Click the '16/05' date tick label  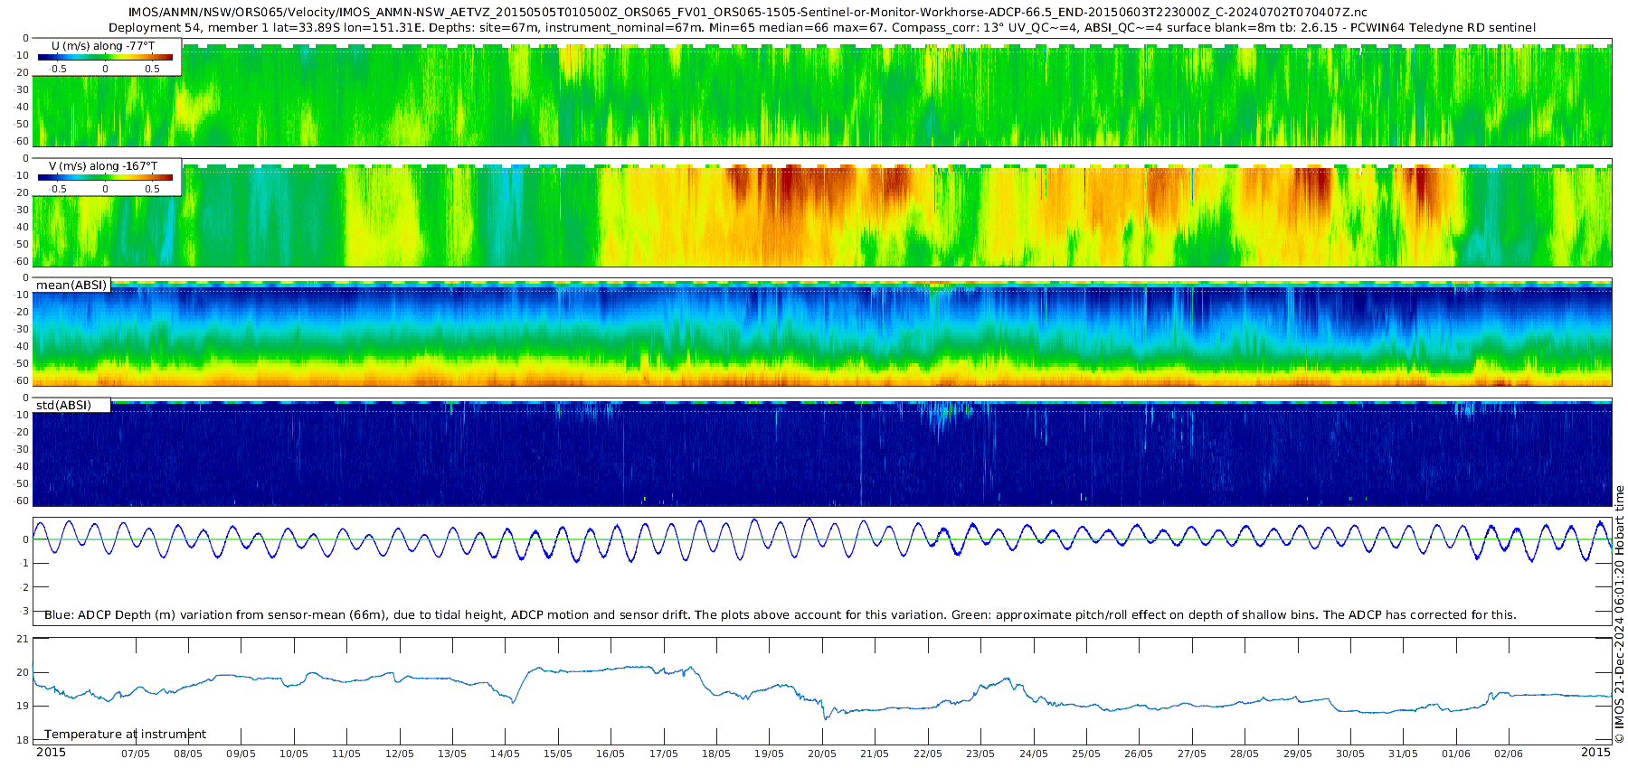610,754
